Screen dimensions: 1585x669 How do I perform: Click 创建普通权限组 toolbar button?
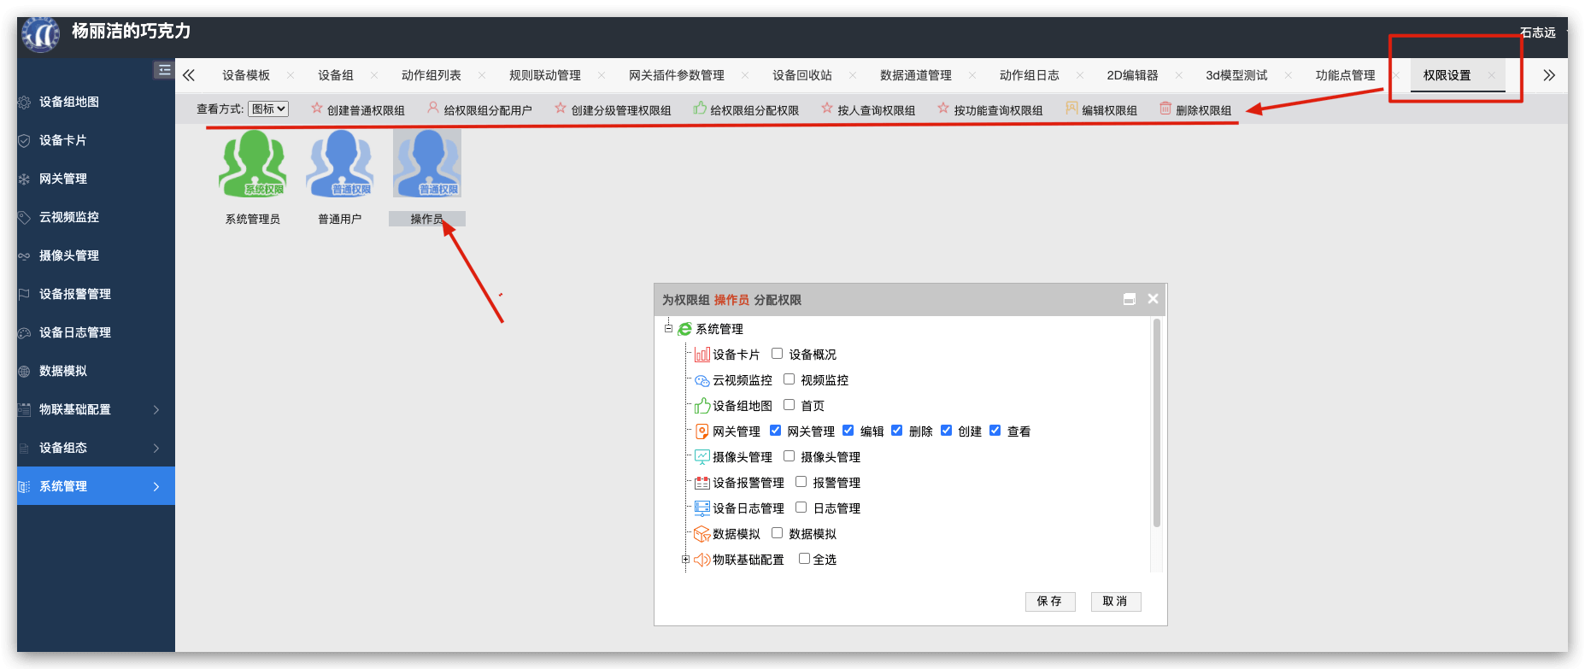pos(358,109)
